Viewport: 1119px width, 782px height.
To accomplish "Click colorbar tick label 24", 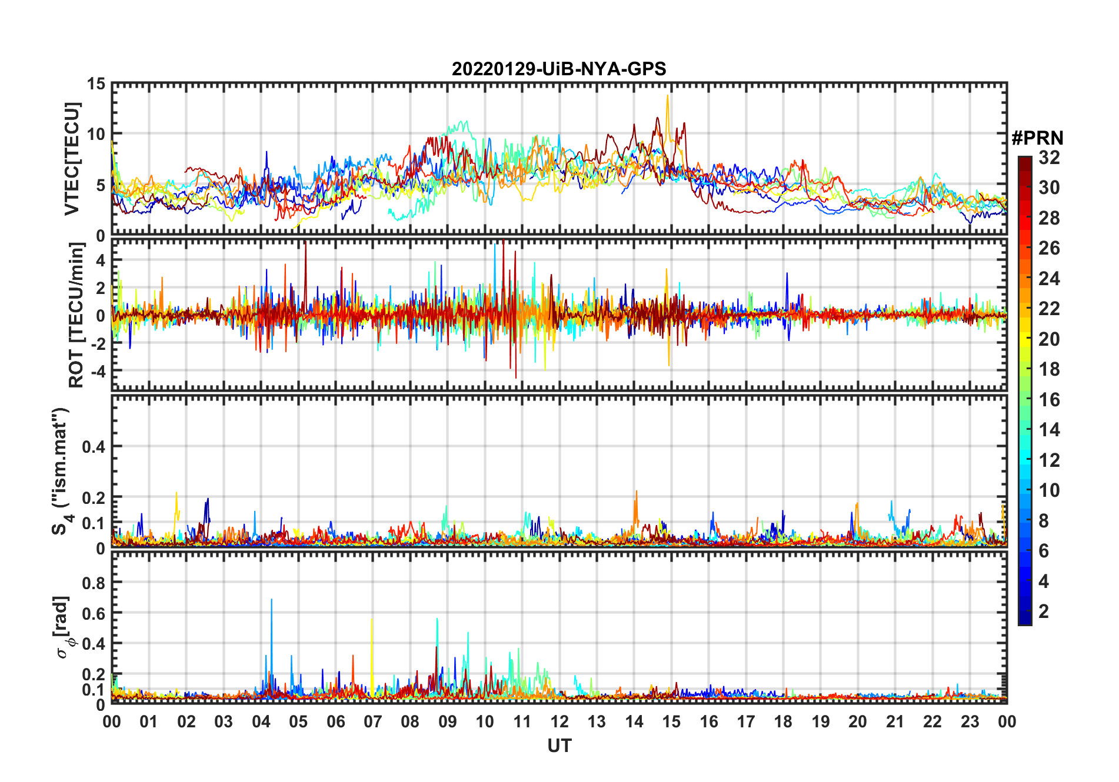I will coord(1049,279).
